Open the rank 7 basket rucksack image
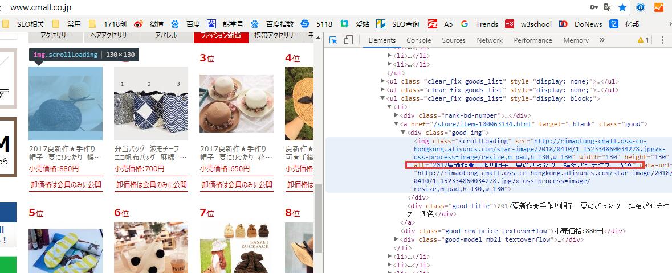The width and height of the screenshot is (672, 273). tap(237, 247)
